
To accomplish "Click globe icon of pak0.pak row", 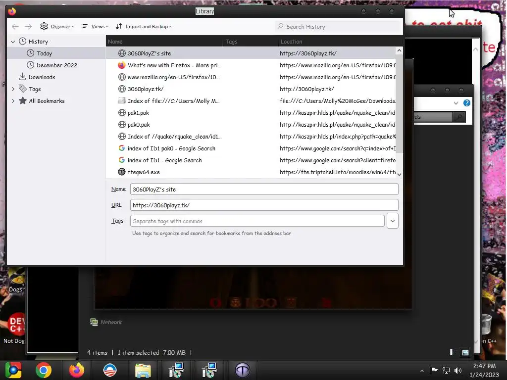I will pyautogui.click(x=122, y=124).
